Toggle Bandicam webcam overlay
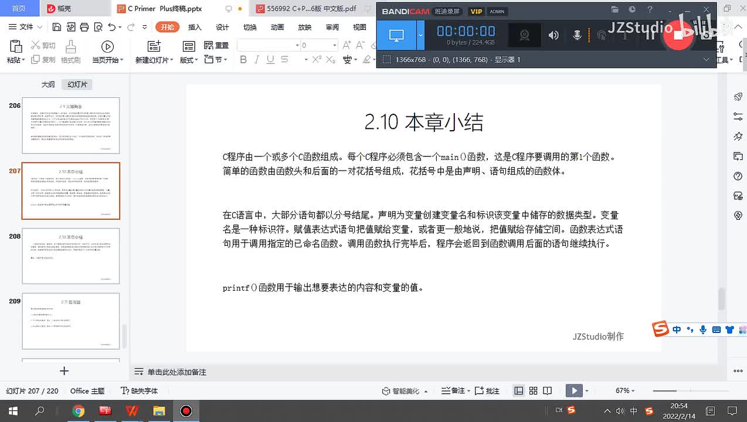This screenshot has width=747, height=422. coord(524,35)
